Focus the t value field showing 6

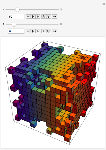[x=16, y=31]
